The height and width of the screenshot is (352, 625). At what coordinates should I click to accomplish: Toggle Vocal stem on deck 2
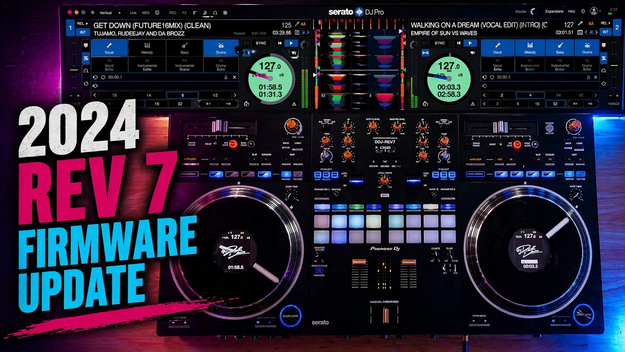pyautogui.click(x=497, y=48)
